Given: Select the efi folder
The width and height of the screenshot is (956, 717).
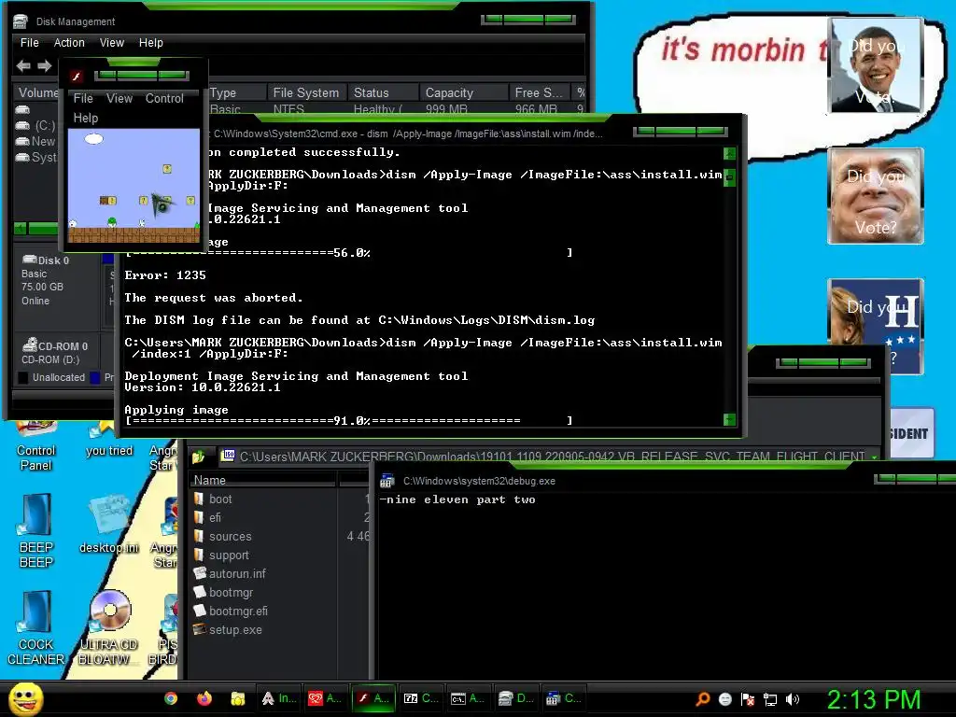Looking at the screenshot, I should point(207,517).
